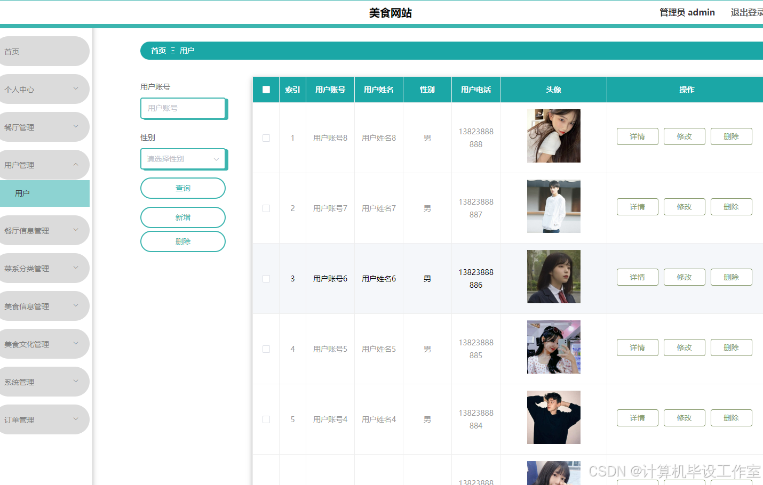Expand the 美食文化管理 menu chevron

click(x=76, y=343)
